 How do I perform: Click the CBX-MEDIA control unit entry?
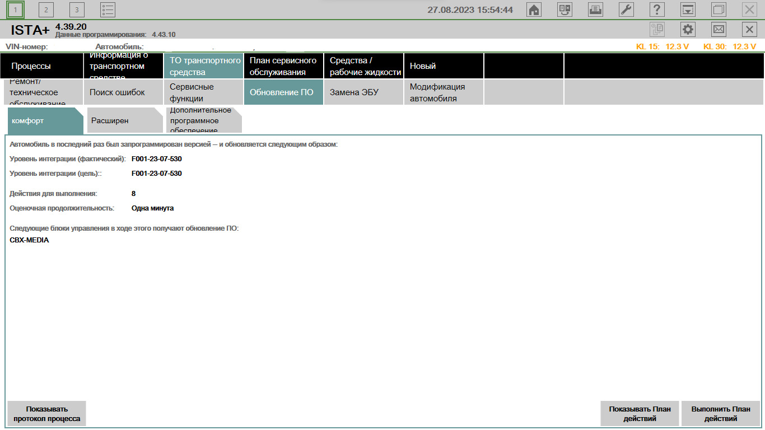point(29,240)
